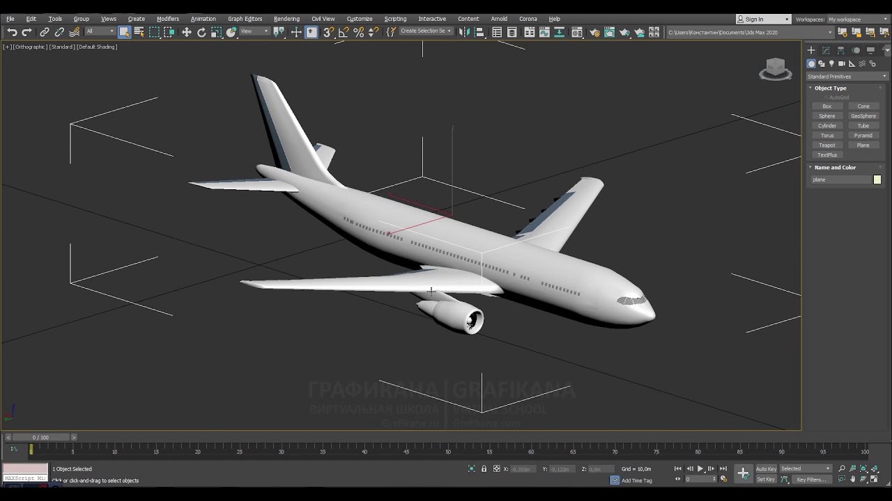Open the Graph Editors menu
This screenshot has height=501, width=892.
click(x=245, y=19)
